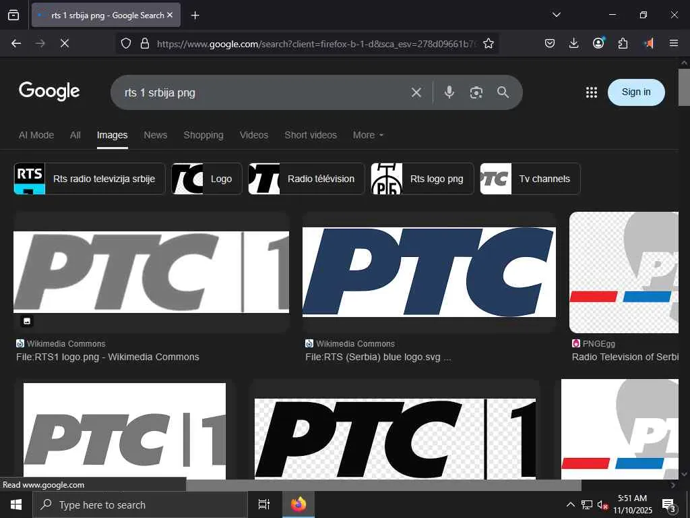The width and height of the screenshot is (690, 518).
Task: Open the Windows Start menu
Action: 16,505
